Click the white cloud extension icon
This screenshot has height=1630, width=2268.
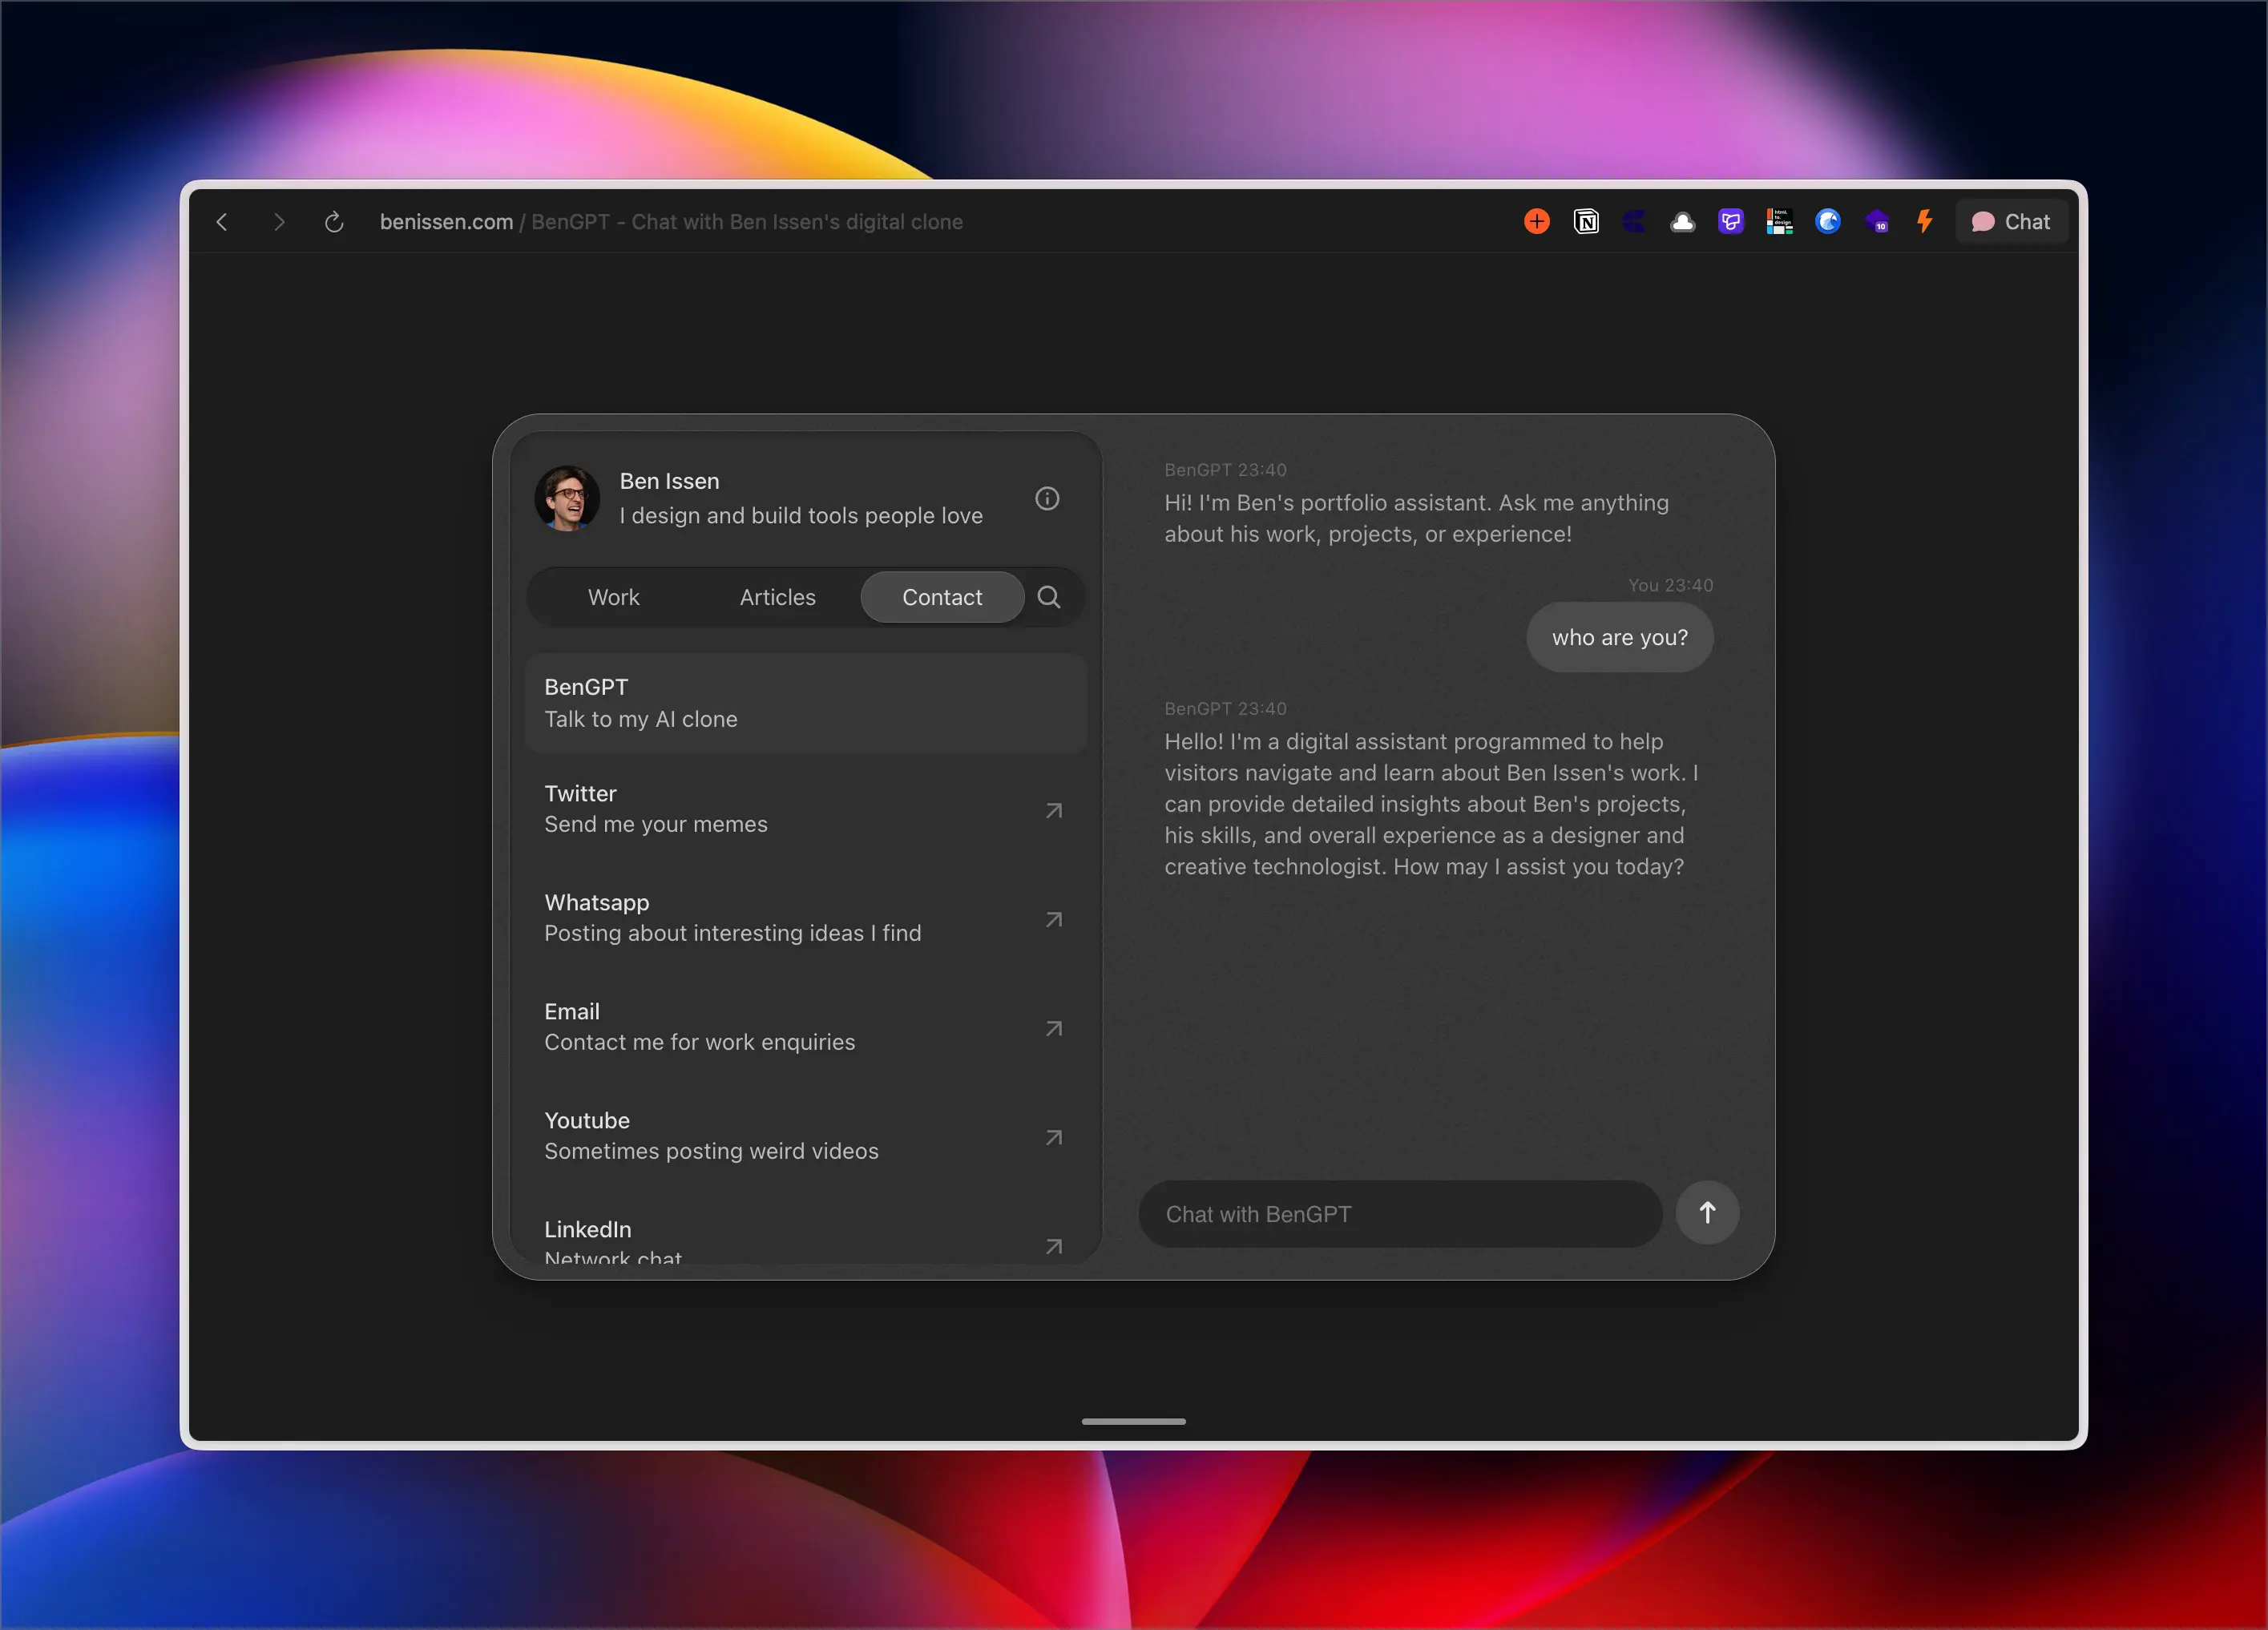(x=1683, y=222)
